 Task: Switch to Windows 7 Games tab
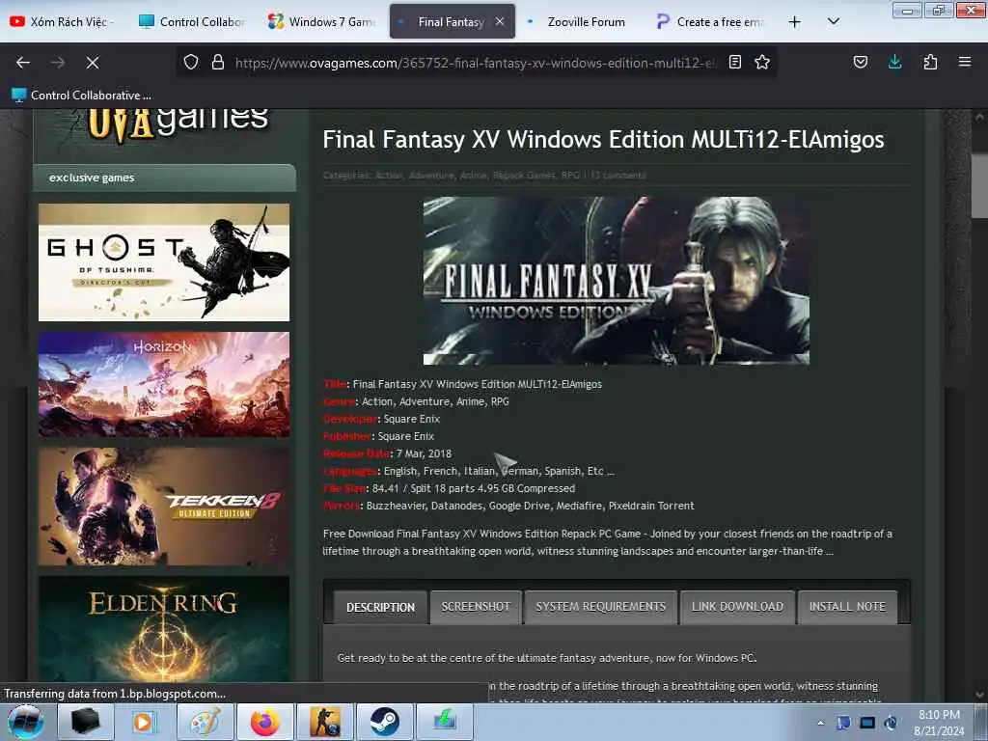pos(322,21)
